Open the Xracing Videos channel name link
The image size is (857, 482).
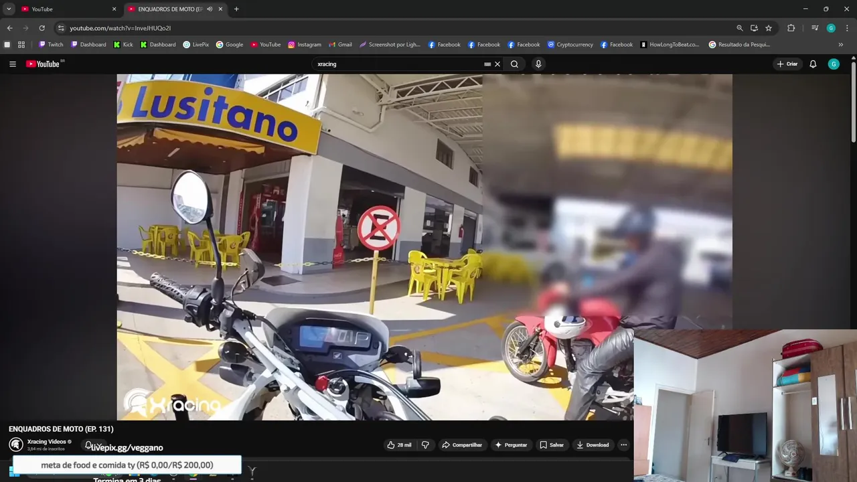coord(47,442)
